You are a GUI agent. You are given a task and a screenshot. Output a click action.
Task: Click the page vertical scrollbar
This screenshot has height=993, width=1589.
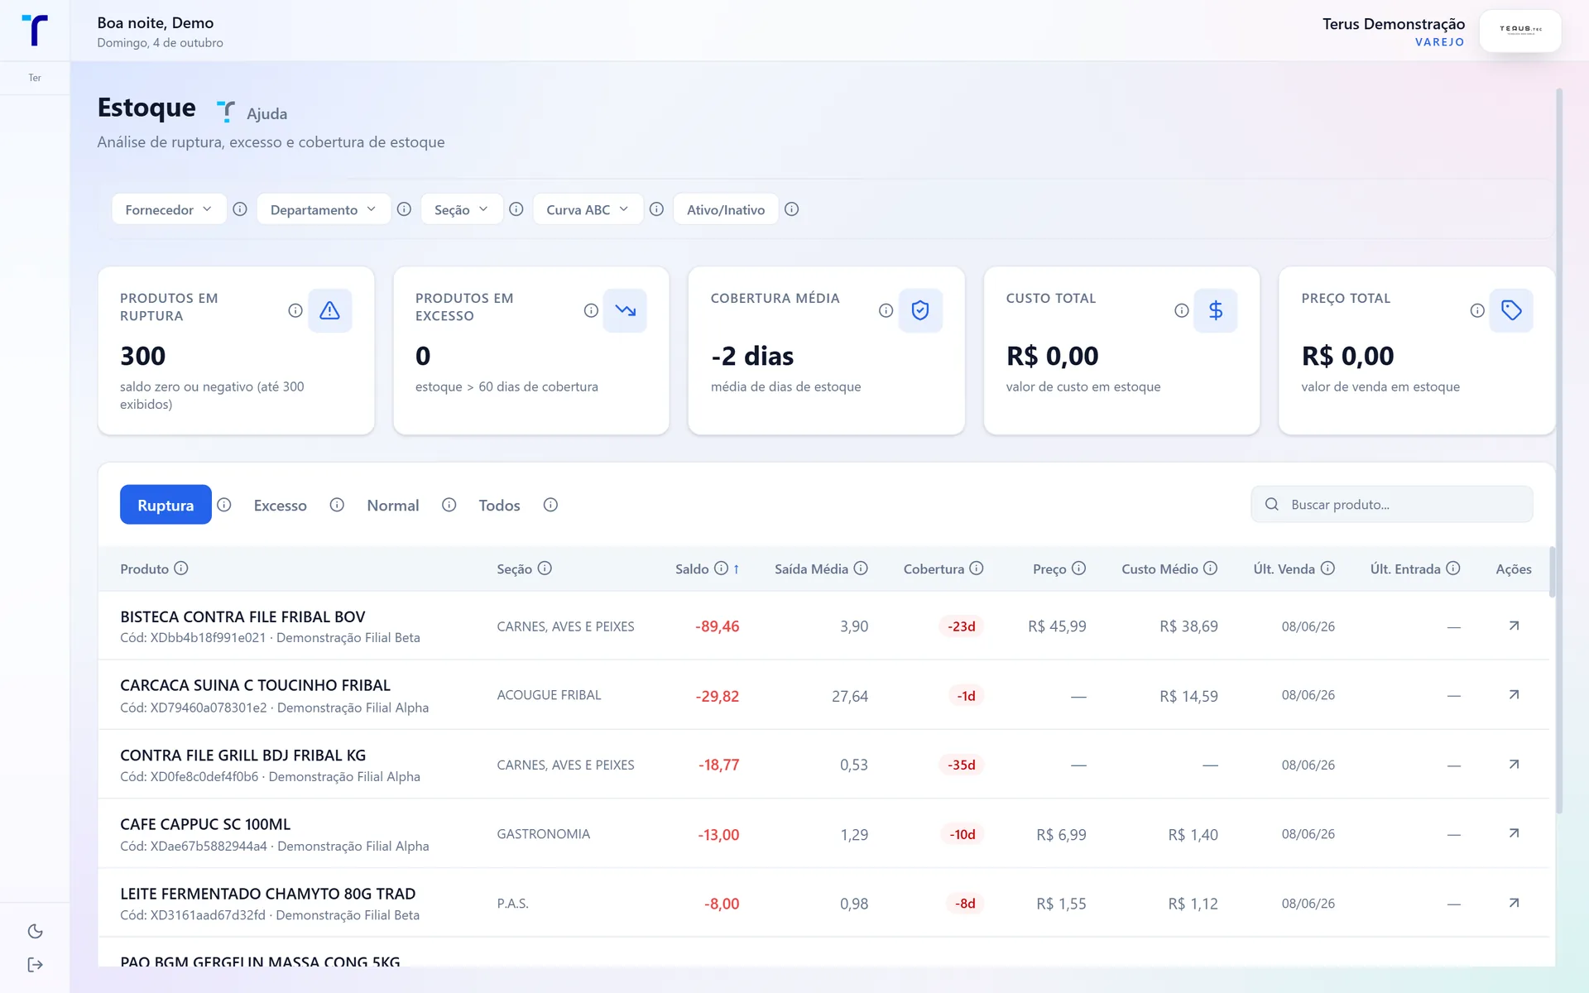(1559, 451)
